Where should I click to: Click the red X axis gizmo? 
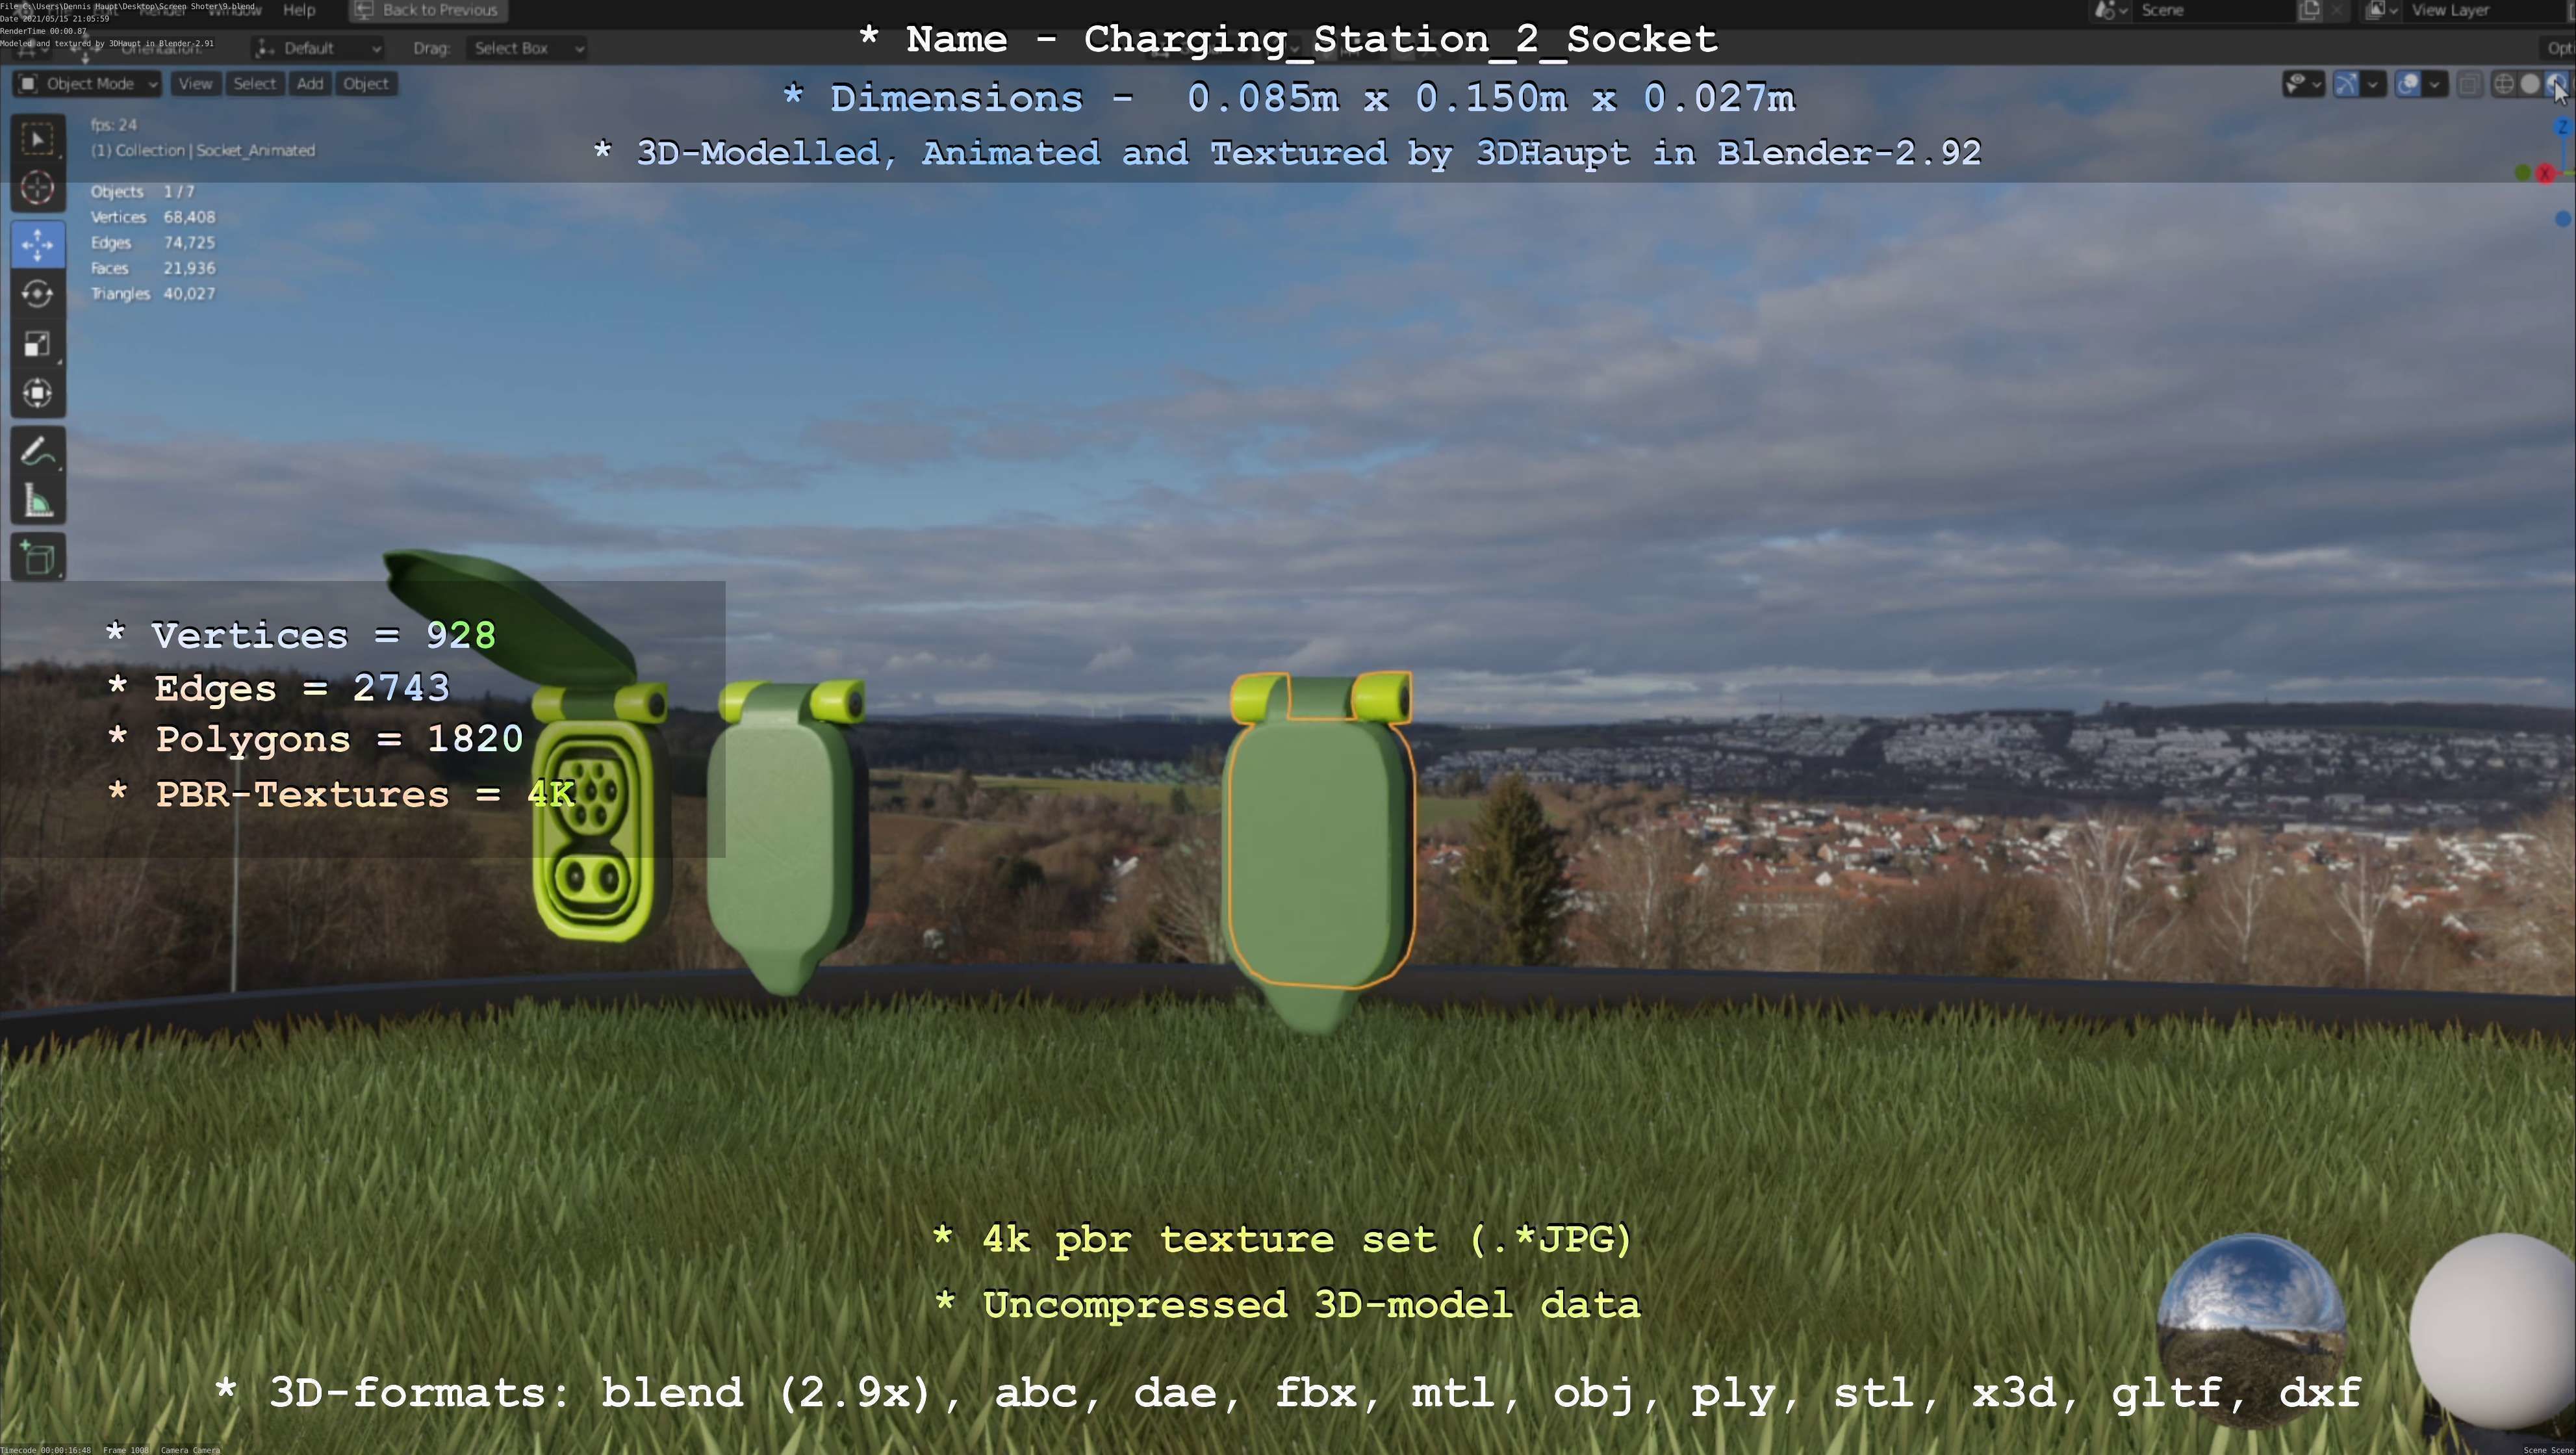(2546, 174)
